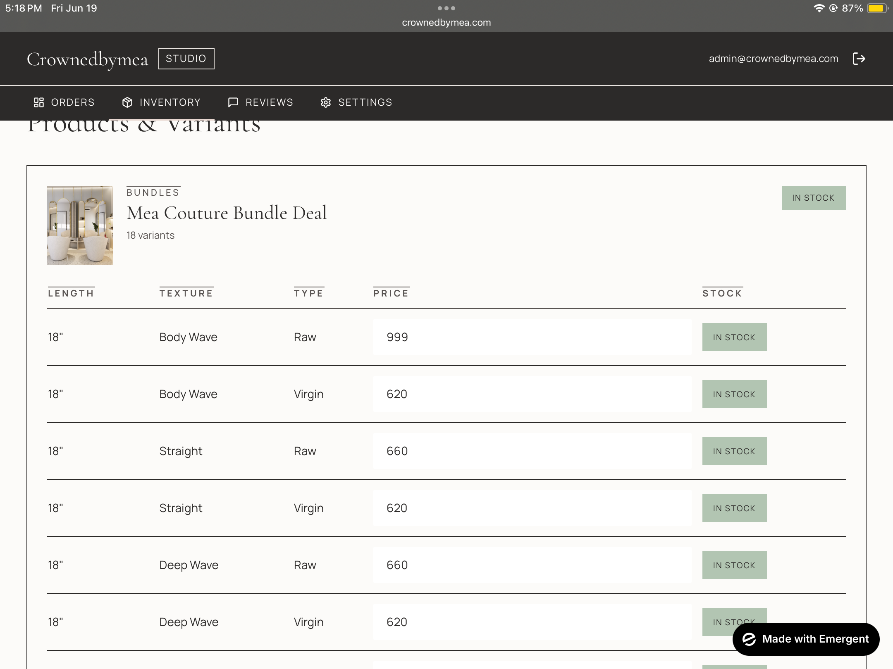This screenshot has height=669, width=893.
Task: Click the "18 variants" text
Action: click(150, 235)
